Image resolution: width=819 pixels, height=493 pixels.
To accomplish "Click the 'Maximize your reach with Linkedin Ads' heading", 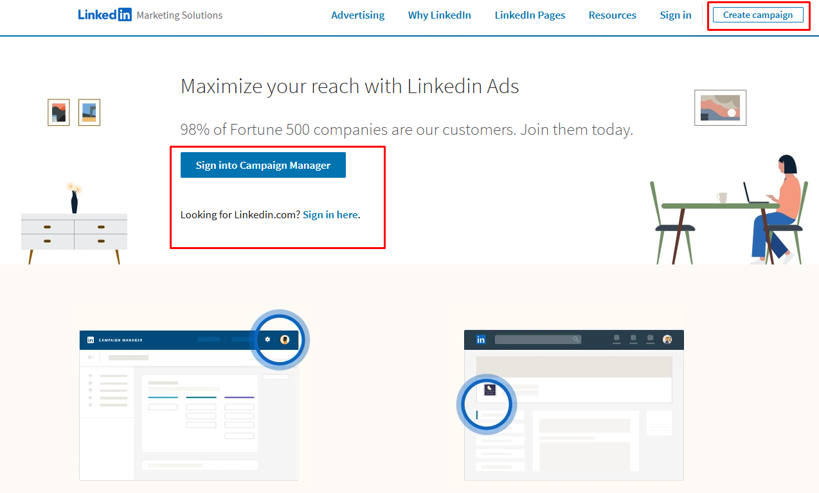I will [x=350, y=86].
